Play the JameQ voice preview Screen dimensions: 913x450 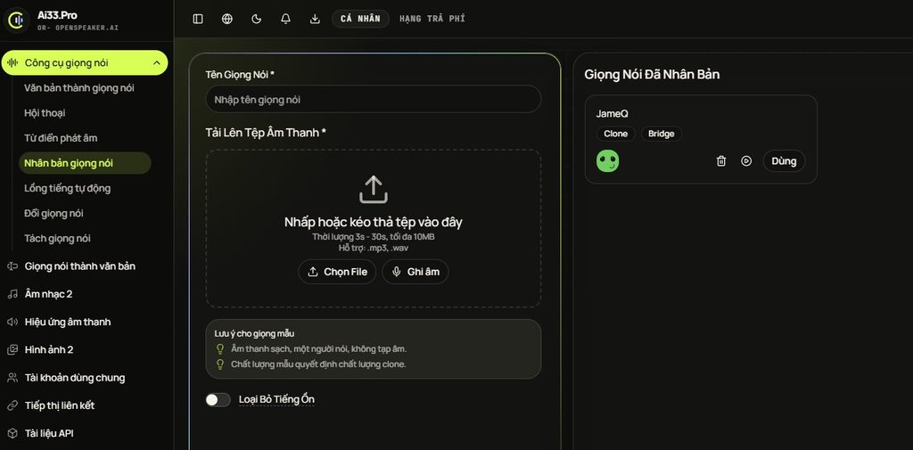point(746,161)
